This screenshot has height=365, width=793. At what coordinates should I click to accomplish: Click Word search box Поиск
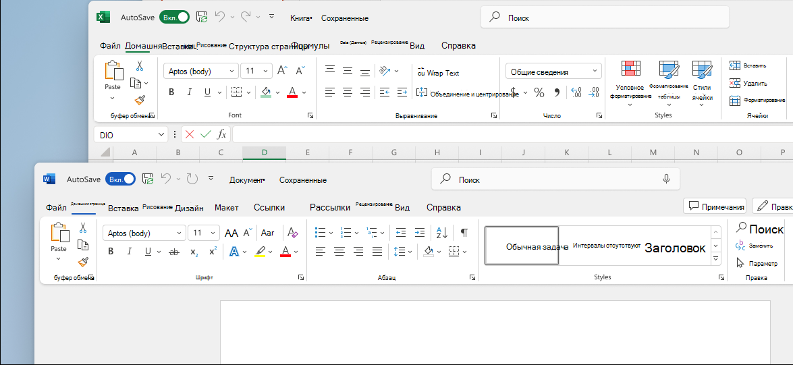[556, 179]
